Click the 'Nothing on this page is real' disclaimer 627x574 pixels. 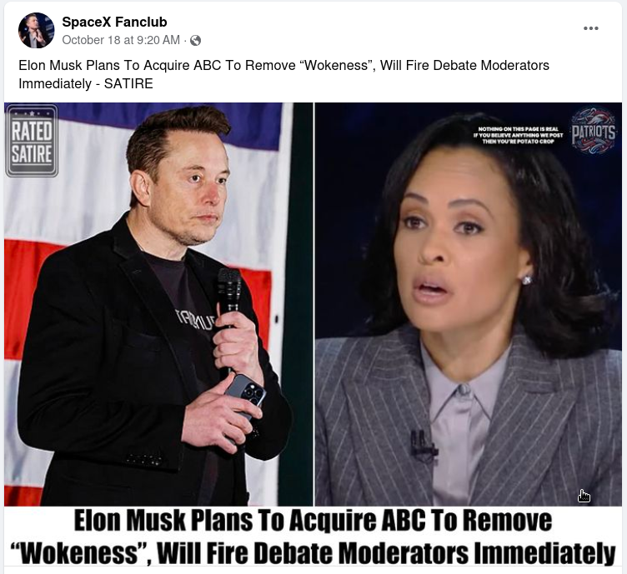(518, 135)
